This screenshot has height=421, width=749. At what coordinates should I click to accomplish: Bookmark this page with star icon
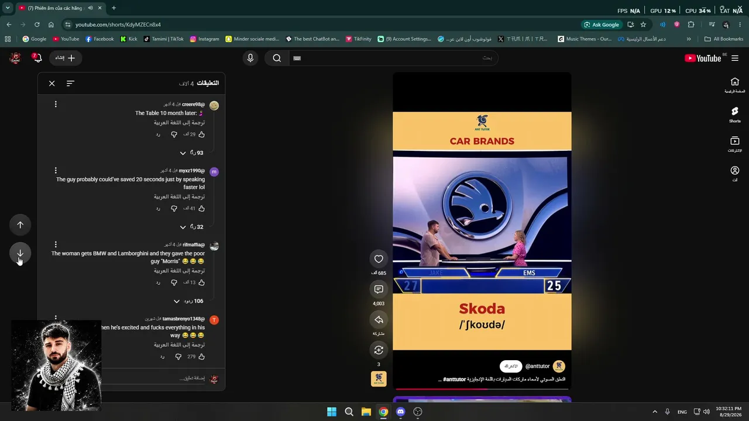(643, 25)
